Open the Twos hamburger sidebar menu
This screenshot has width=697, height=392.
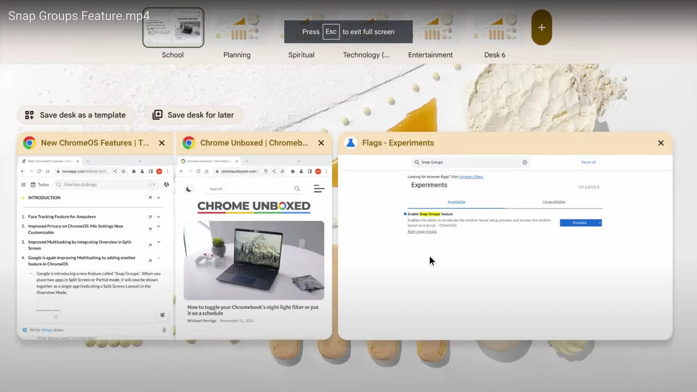pos(24,185)
